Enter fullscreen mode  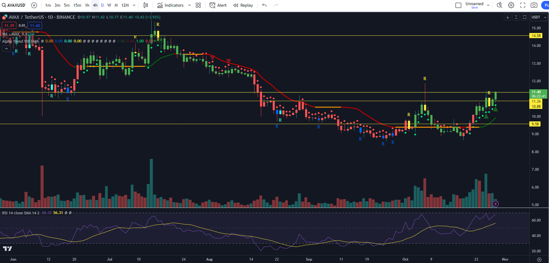click(x=522, y=5)
